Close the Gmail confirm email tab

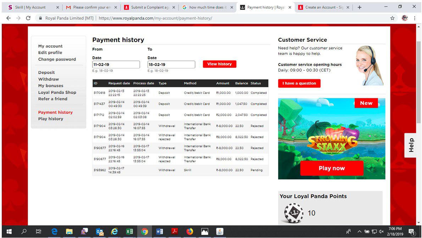116,7
